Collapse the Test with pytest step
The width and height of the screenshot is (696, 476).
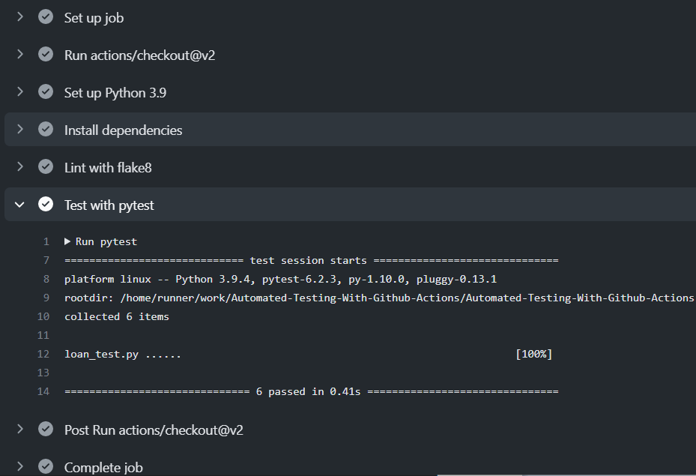(x=20, y=205)
